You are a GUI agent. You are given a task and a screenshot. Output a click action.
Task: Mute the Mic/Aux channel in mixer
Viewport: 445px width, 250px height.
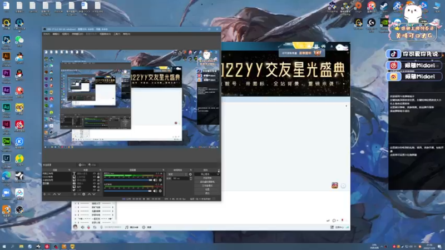155,180
